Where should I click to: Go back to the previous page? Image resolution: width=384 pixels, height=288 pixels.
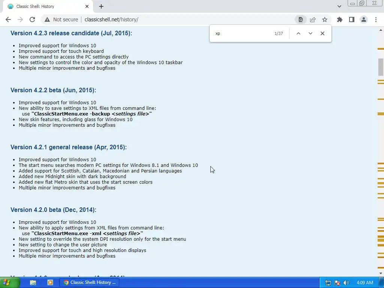(8, 19)
